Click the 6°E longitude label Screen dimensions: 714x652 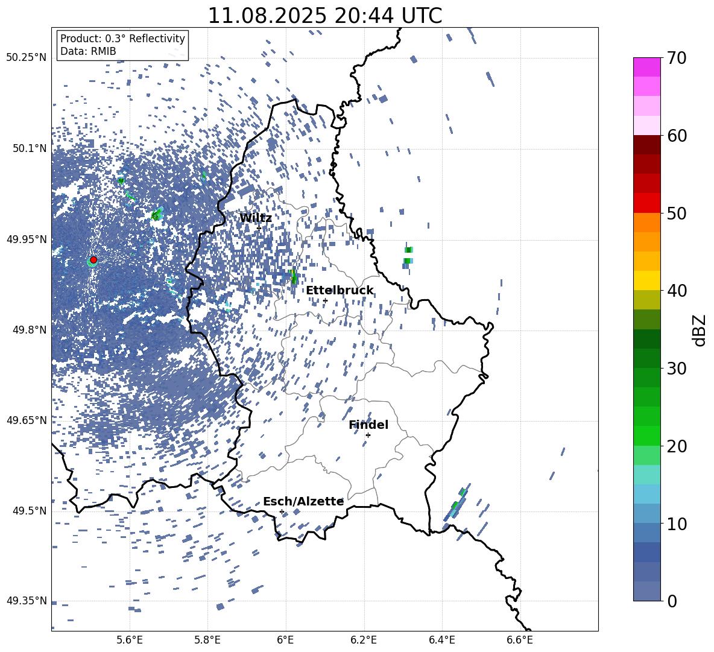click(285, 640)
